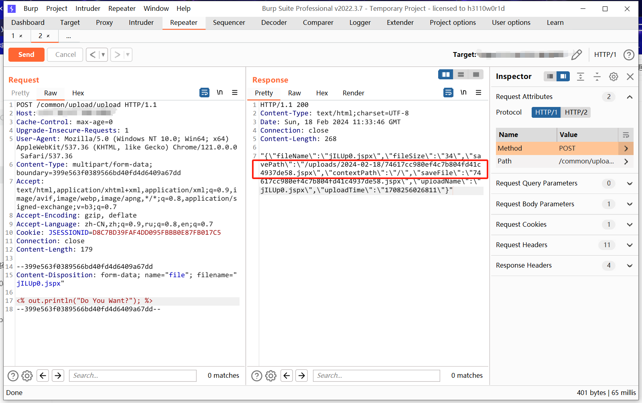Select top-bottom layout view

coord(461,75)
